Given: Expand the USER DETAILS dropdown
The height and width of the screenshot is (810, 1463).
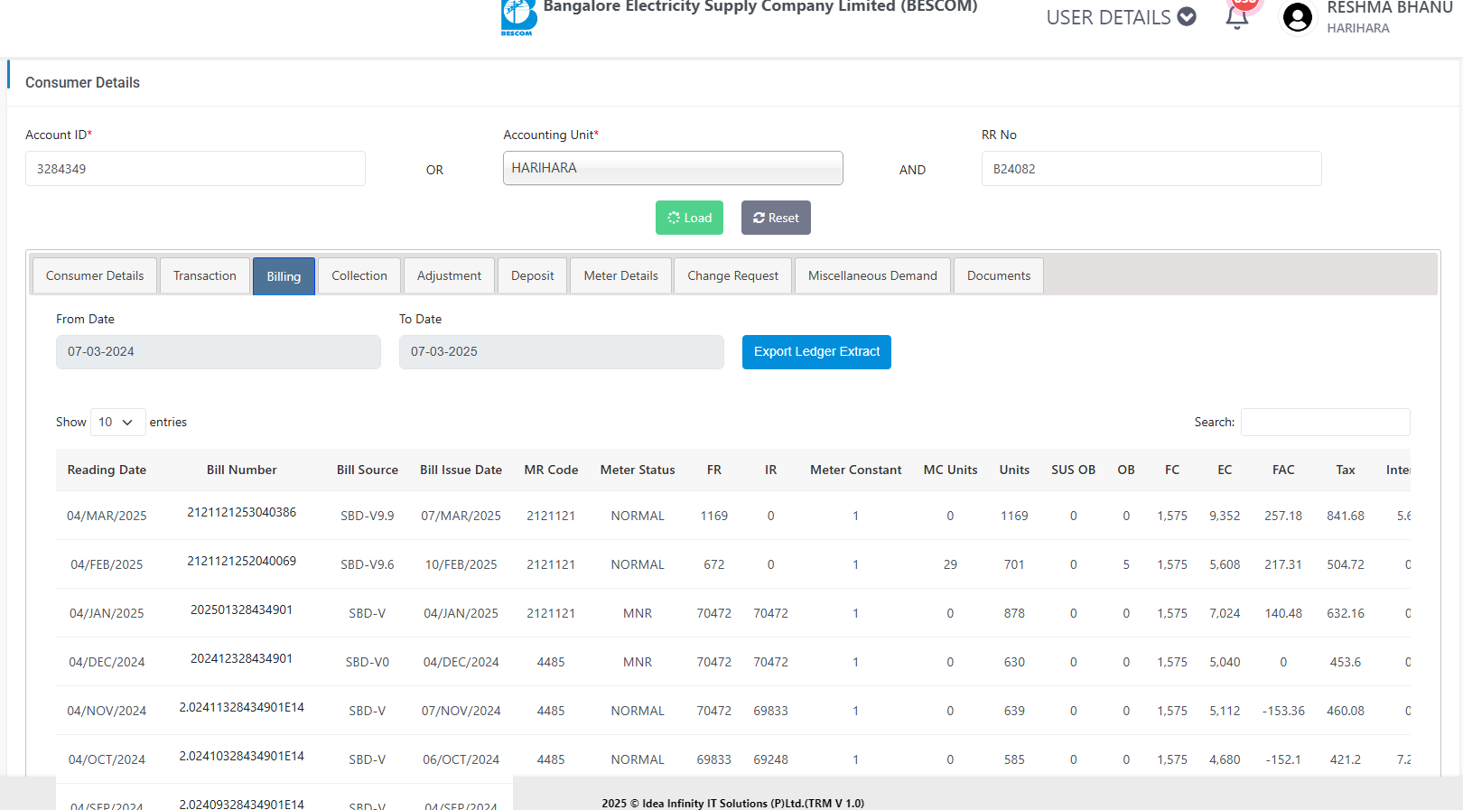Looking at the screenshot, I should pyautogui.click(x=1121, y=17).
